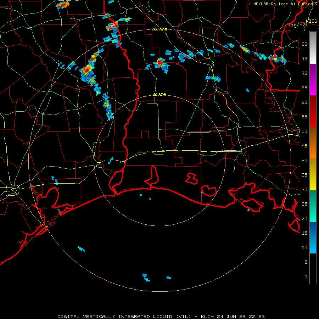This screenshot has height=319, width=319.
Task: Click the 10 value on color scale
Action: pyautogui.click(x=304, y=248)
